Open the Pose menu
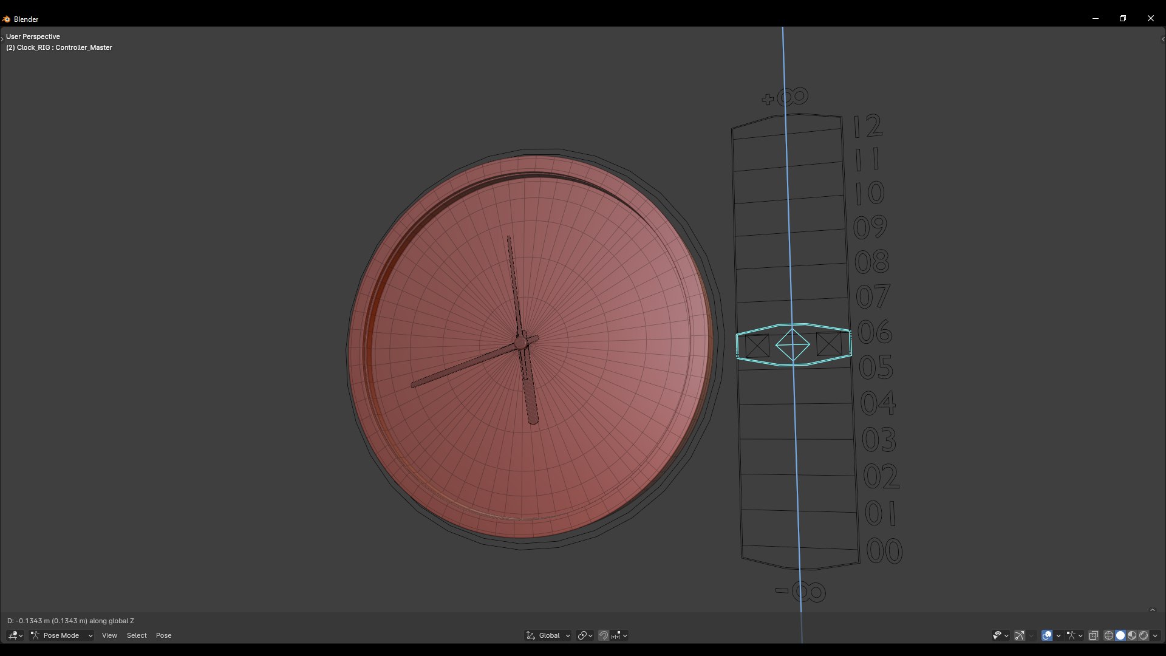The height and width of the screenshot is (656, 1166). [x=164, y=635]
